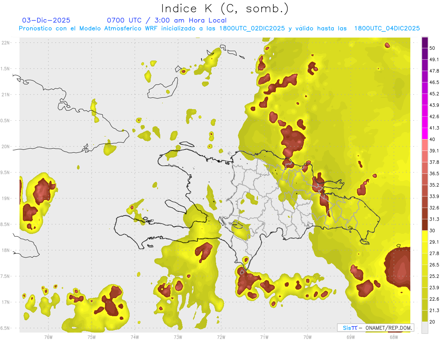Pick the salmon swatch between 39.1 and 40
This screenshot has height=342, width=442.
point(425,145)
